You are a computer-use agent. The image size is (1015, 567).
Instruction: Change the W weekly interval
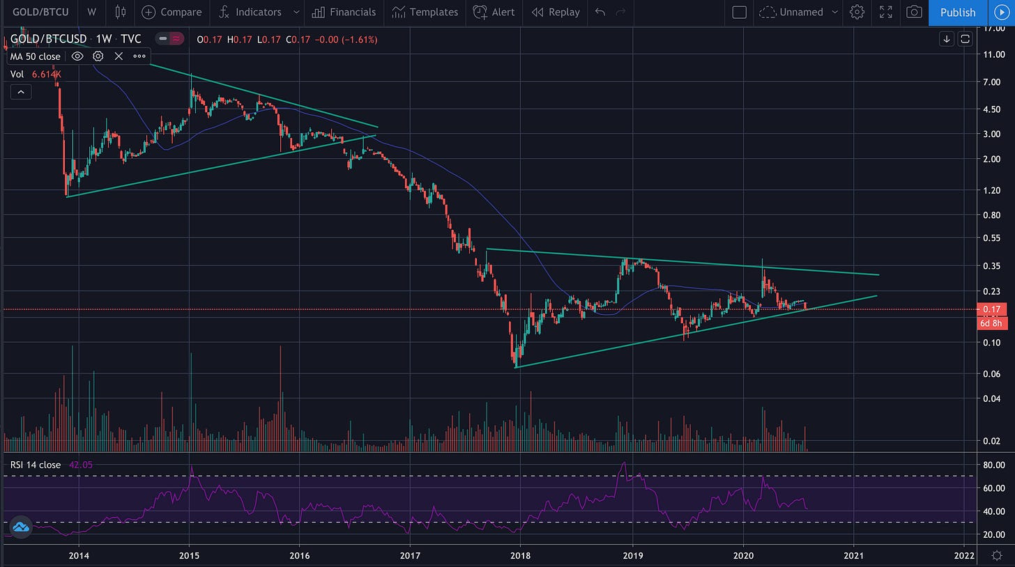point(91,12)
